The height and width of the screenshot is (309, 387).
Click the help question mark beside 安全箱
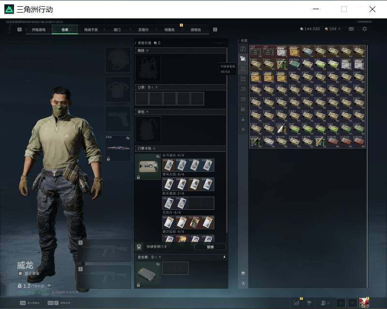160,257
